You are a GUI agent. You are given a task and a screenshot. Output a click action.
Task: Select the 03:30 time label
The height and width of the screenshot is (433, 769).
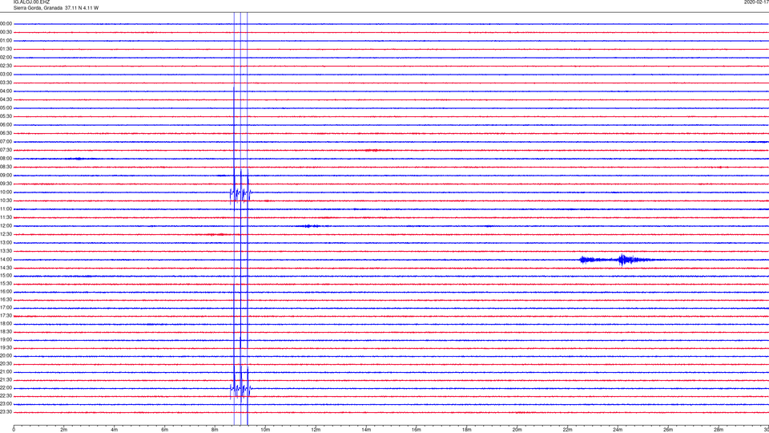click(6, 83)
